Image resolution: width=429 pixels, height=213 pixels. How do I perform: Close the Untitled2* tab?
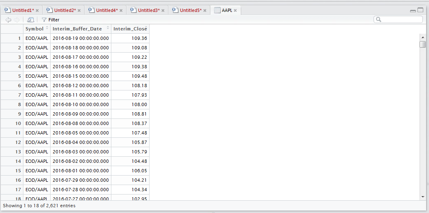[79, 10]
